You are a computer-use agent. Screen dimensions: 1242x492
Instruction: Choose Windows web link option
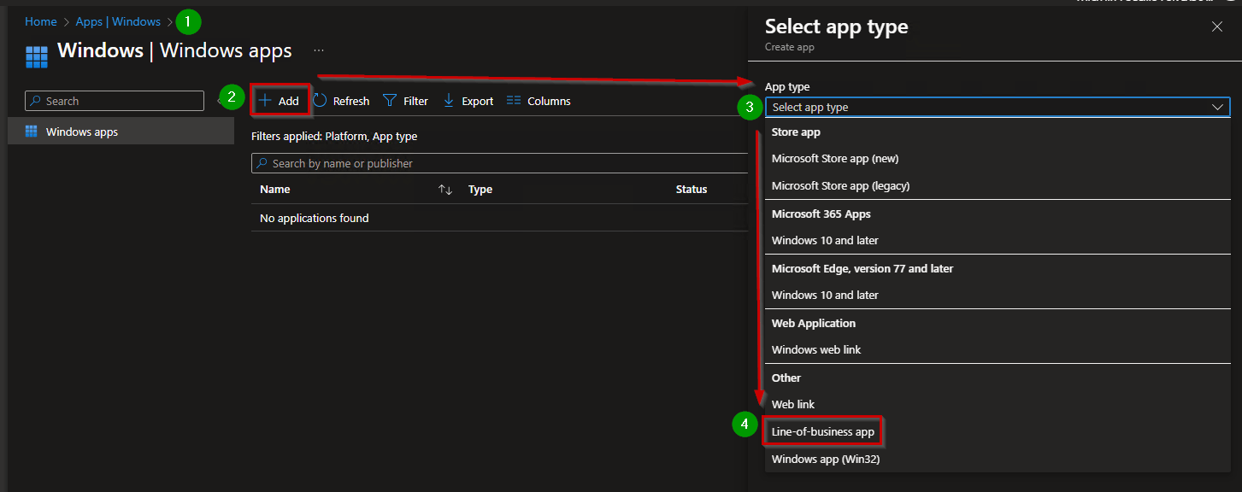[998, 349]
